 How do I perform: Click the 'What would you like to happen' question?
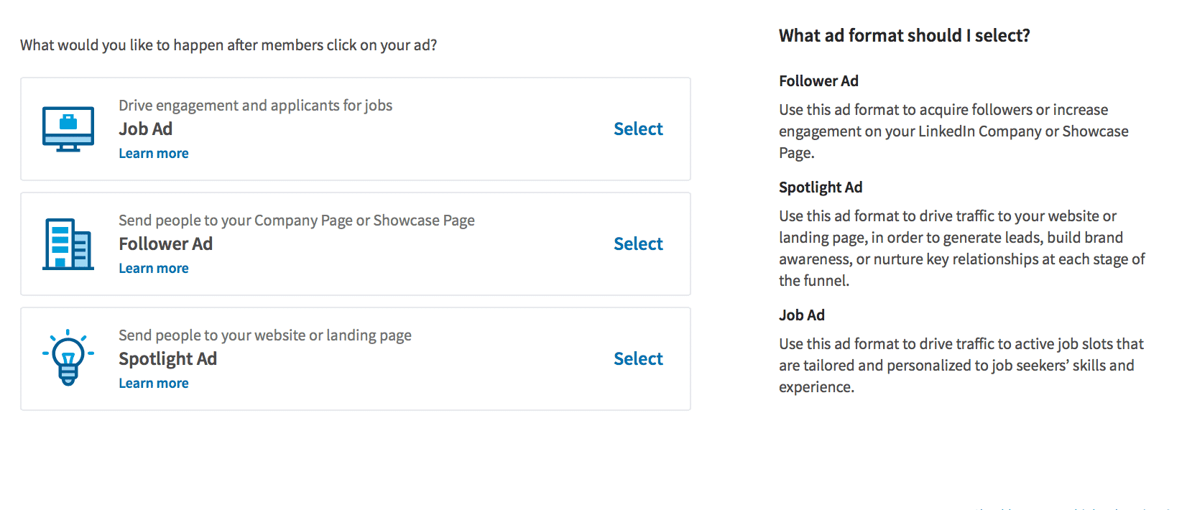[228, 45]
